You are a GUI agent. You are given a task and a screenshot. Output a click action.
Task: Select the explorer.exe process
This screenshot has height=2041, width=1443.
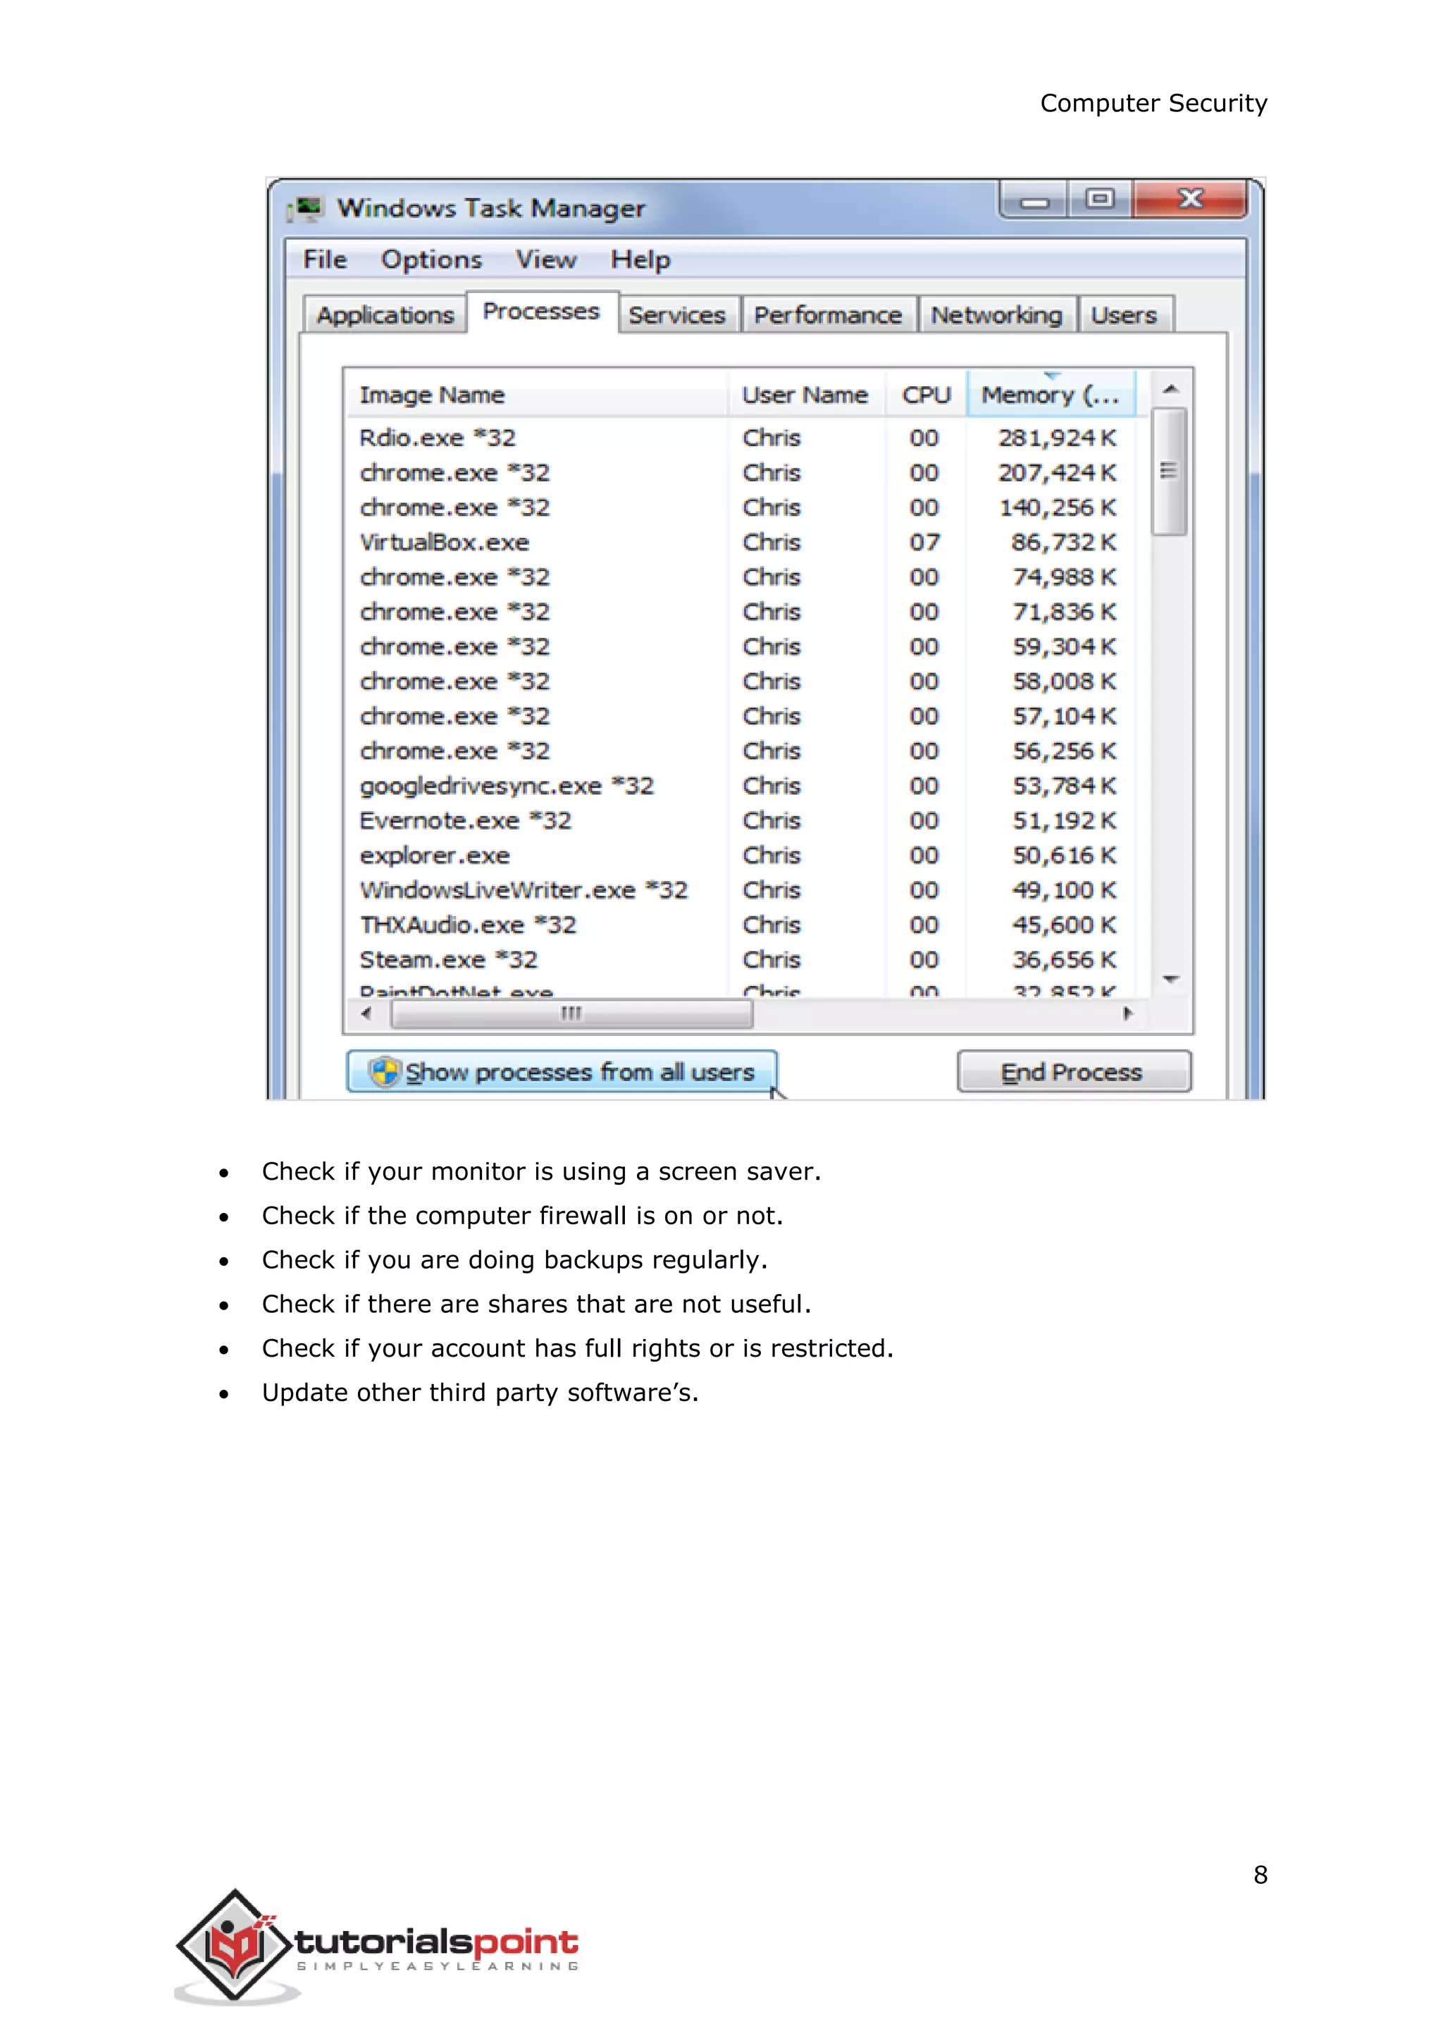point(741,855)
